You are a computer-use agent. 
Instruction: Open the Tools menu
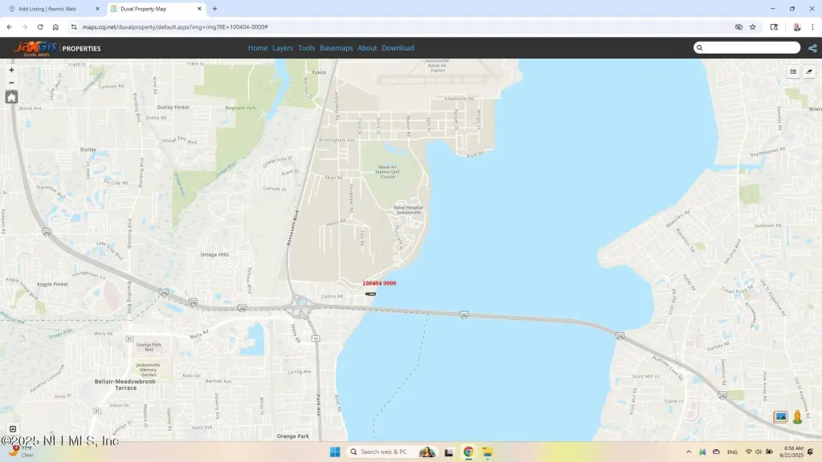(x=307, y=48)
